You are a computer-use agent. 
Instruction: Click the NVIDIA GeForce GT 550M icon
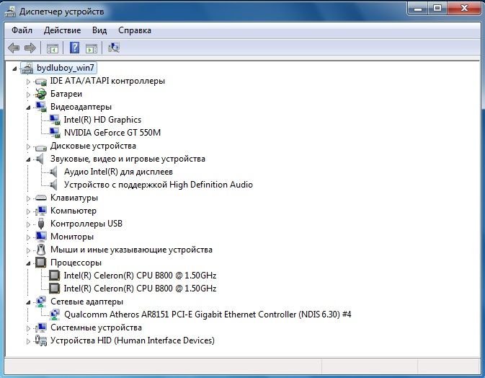pyautogui.click(x=55, y=133)
